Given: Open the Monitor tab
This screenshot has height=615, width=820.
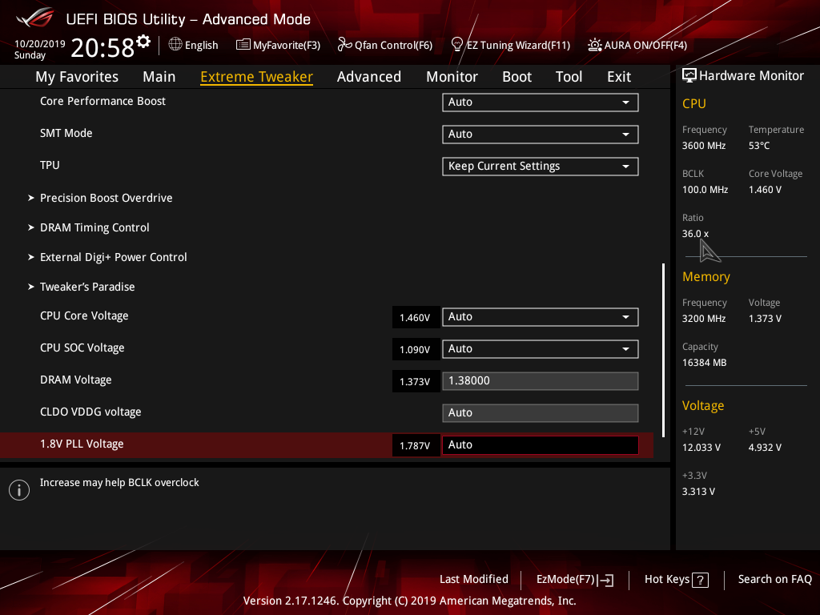Looking at the screenshot, I should coord(452,76).
